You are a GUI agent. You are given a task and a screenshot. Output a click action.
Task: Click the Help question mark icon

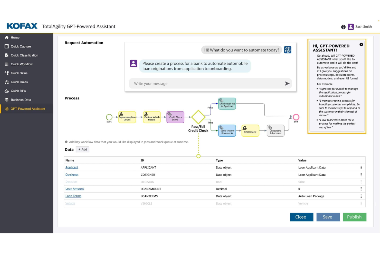pyautogui.click(x=343, y=27)
